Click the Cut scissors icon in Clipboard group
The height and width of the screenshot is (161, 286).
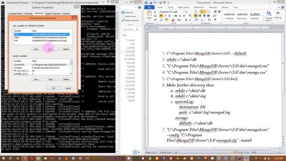point(155,12)
